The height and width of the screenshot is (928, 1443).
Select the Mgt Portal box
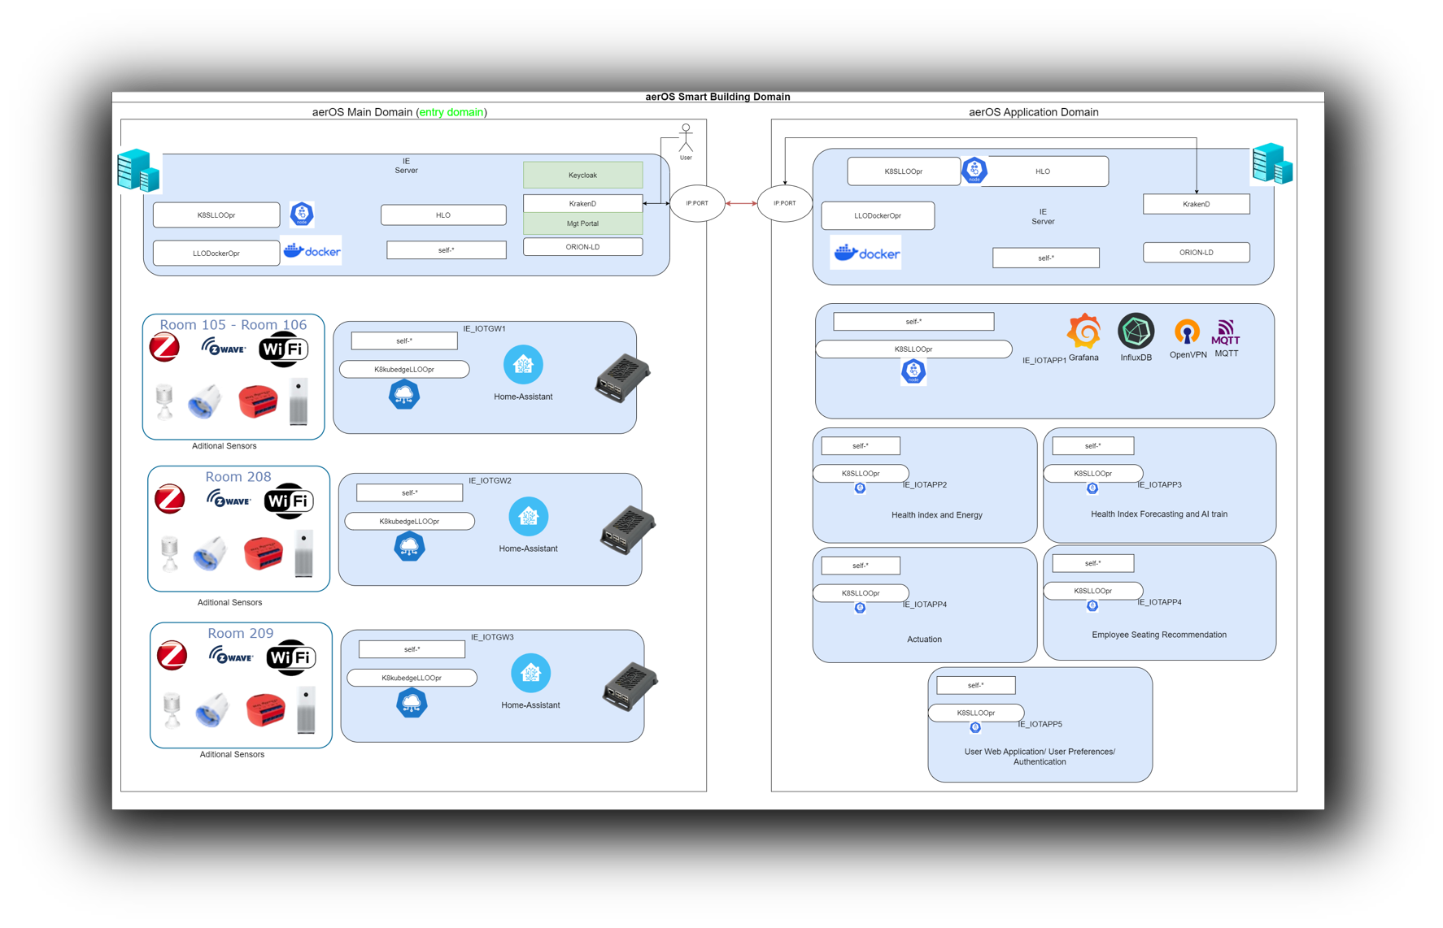[x=582, y=223]
